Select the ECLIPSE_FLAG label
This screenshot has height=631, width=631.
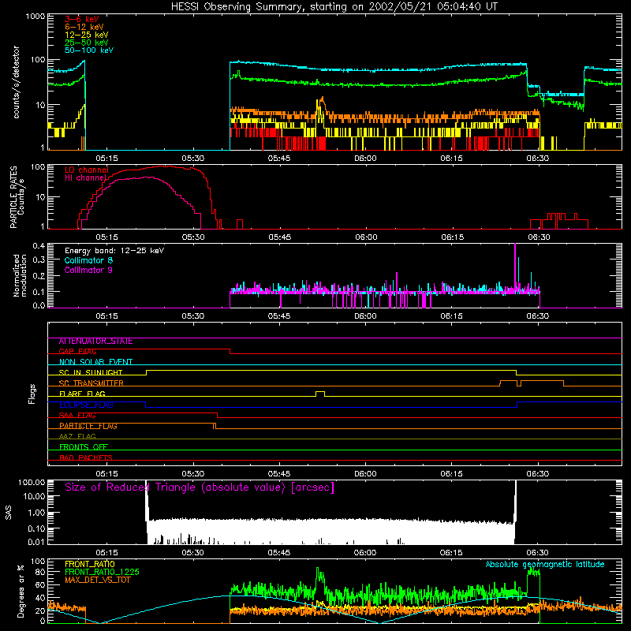coord(86,405)
